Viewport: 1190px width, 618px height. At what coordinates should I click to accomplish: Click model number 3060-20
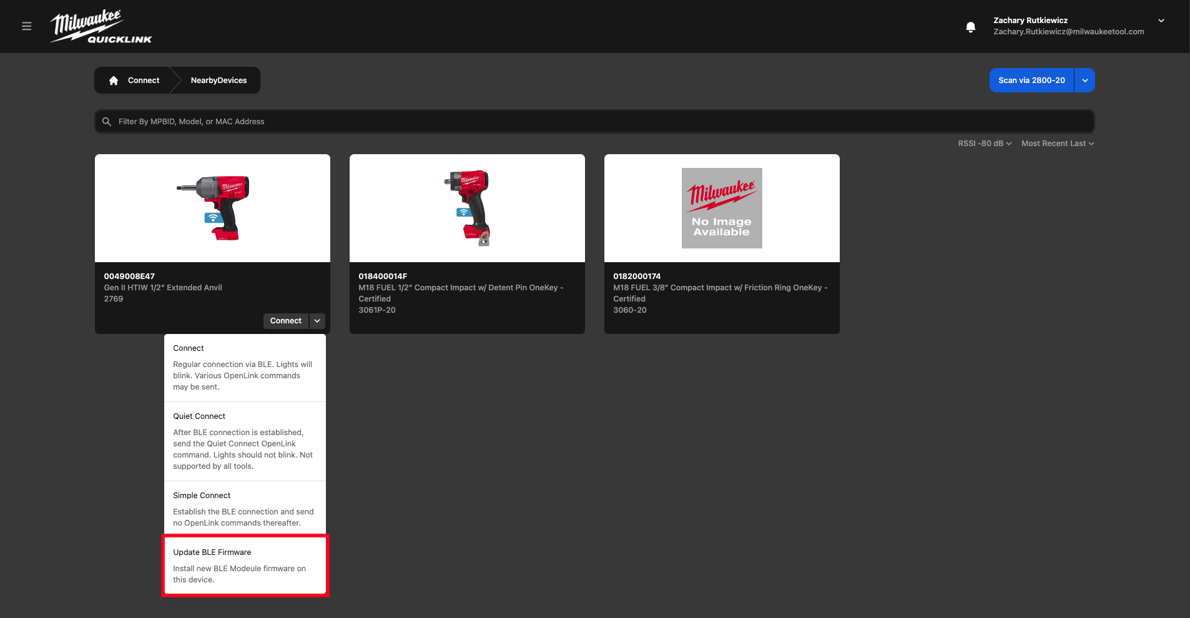630,310
